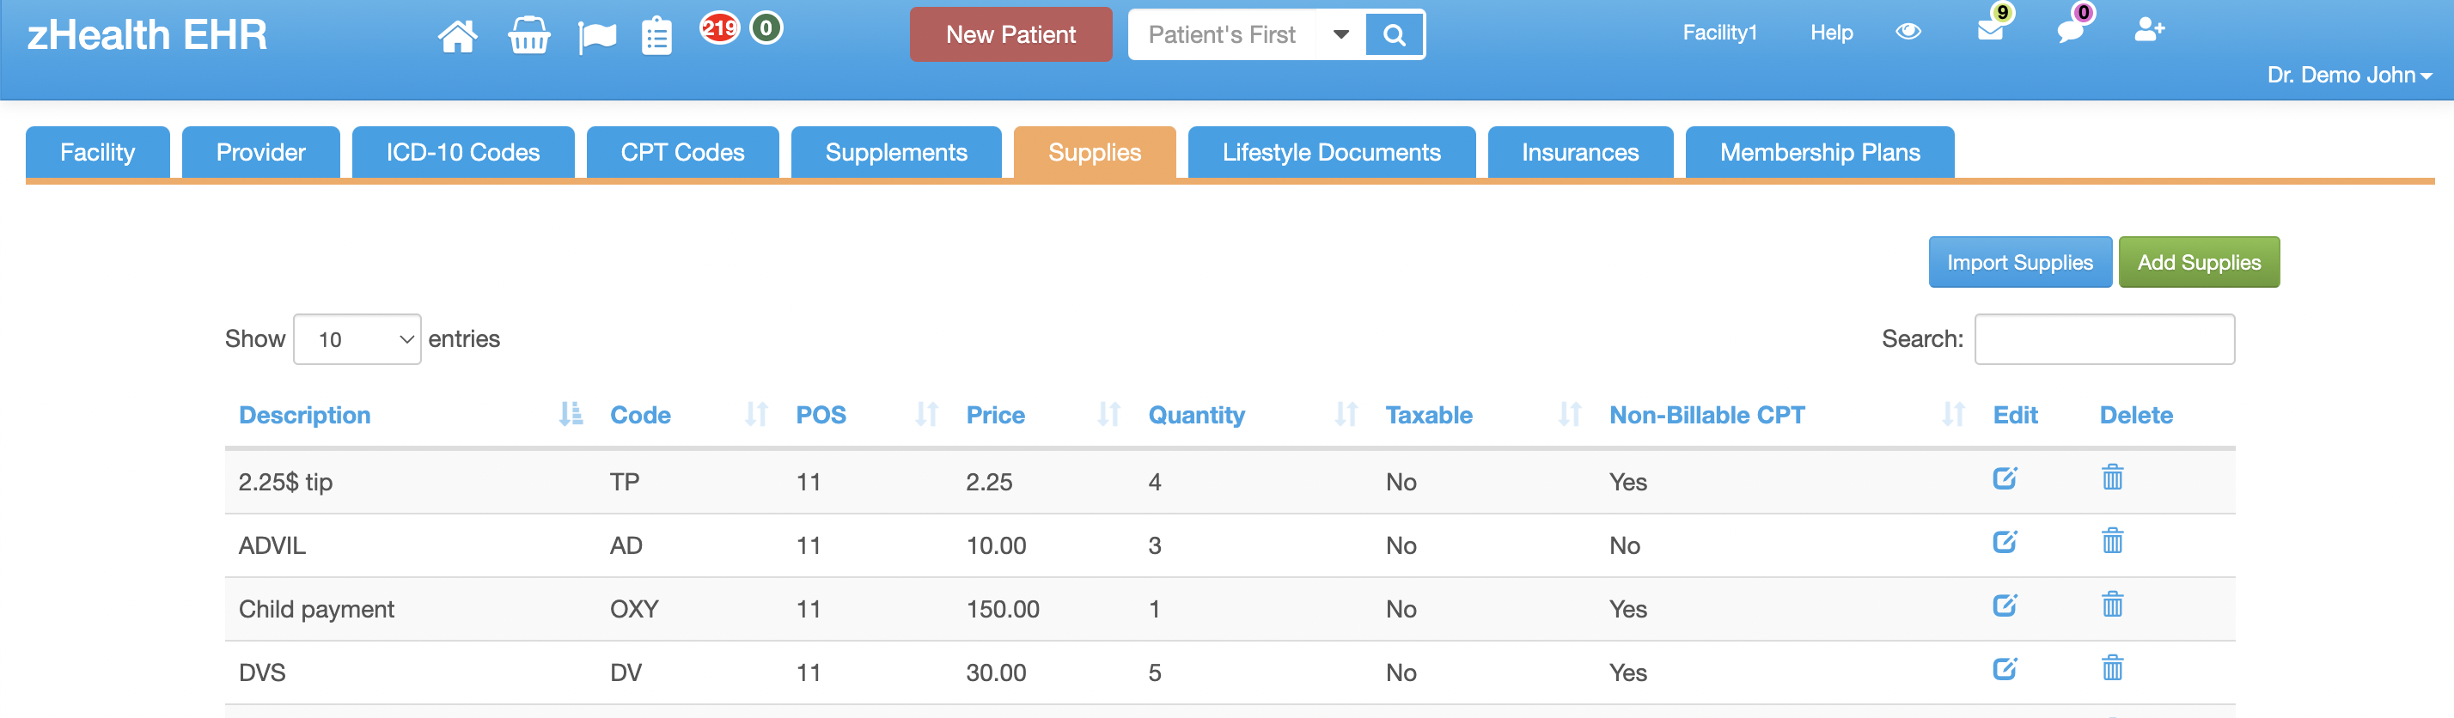The width and height of the screenshot is (2454, 718).
Task: Edit the 2.25$ tip supply
Action: tap(2005, 478)
